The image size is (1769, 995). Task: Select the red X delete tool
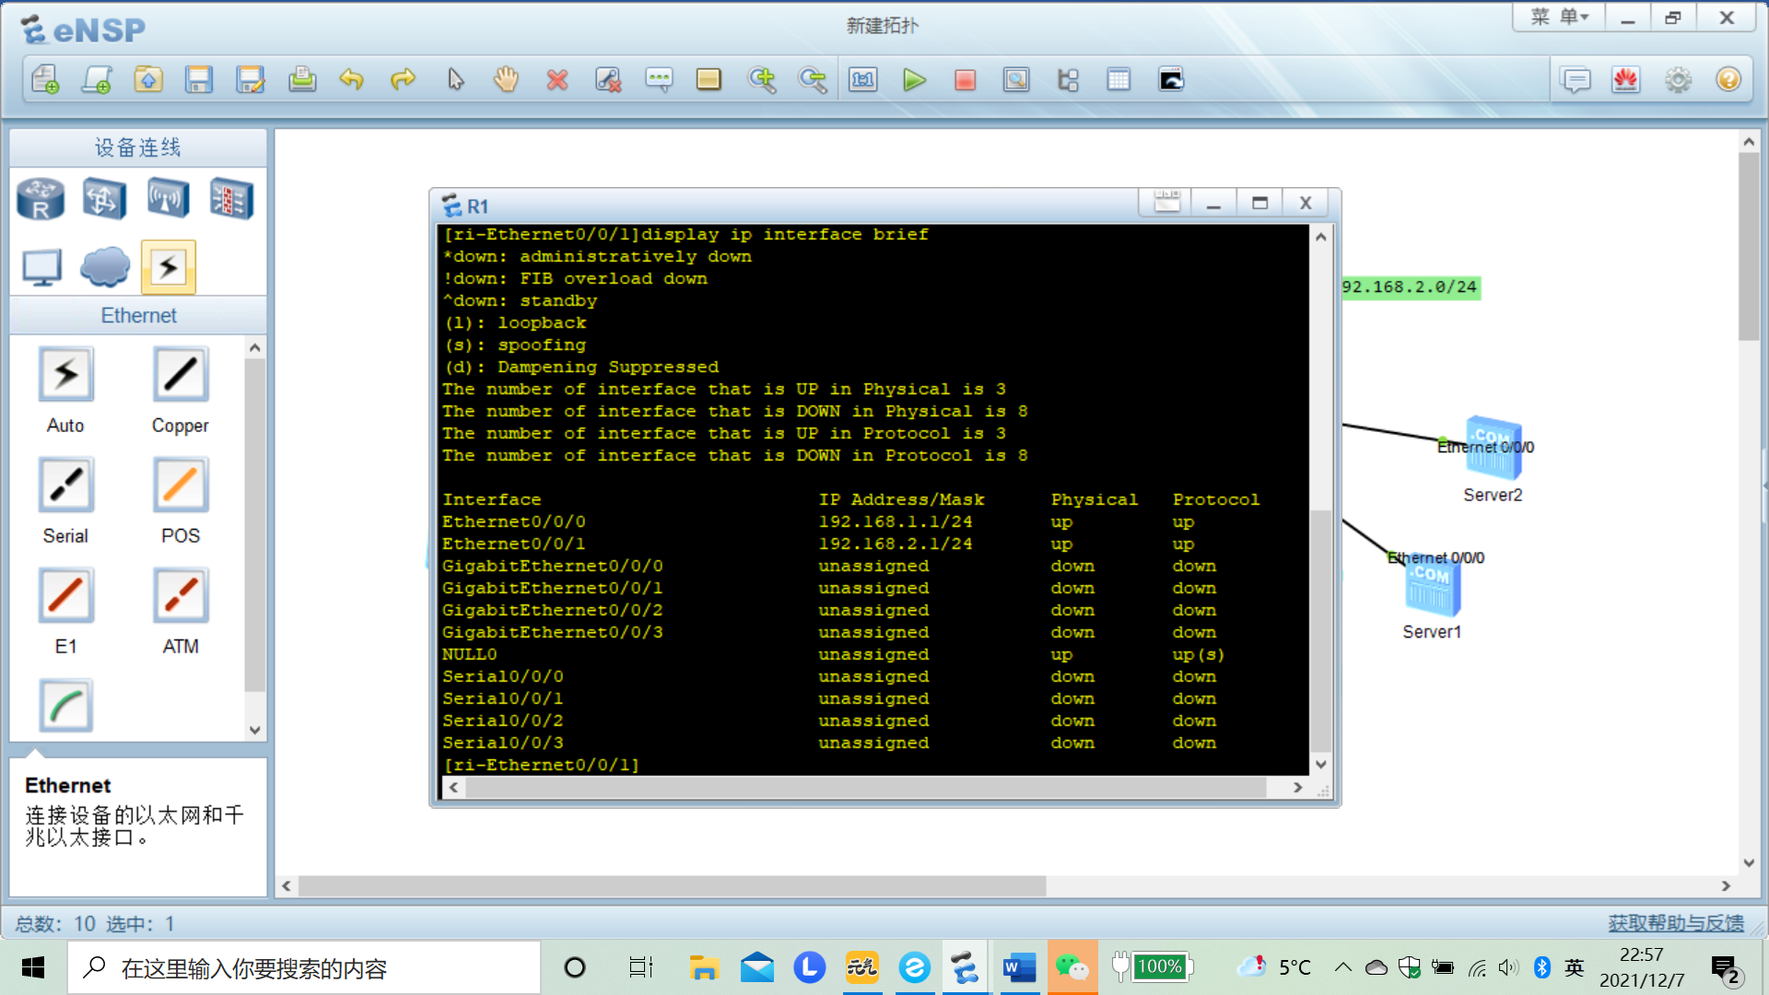click(556, 80)
